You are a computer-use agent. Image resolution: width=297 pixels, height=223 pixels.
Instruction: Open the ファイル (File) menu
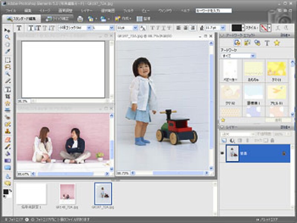pos(11,11)
